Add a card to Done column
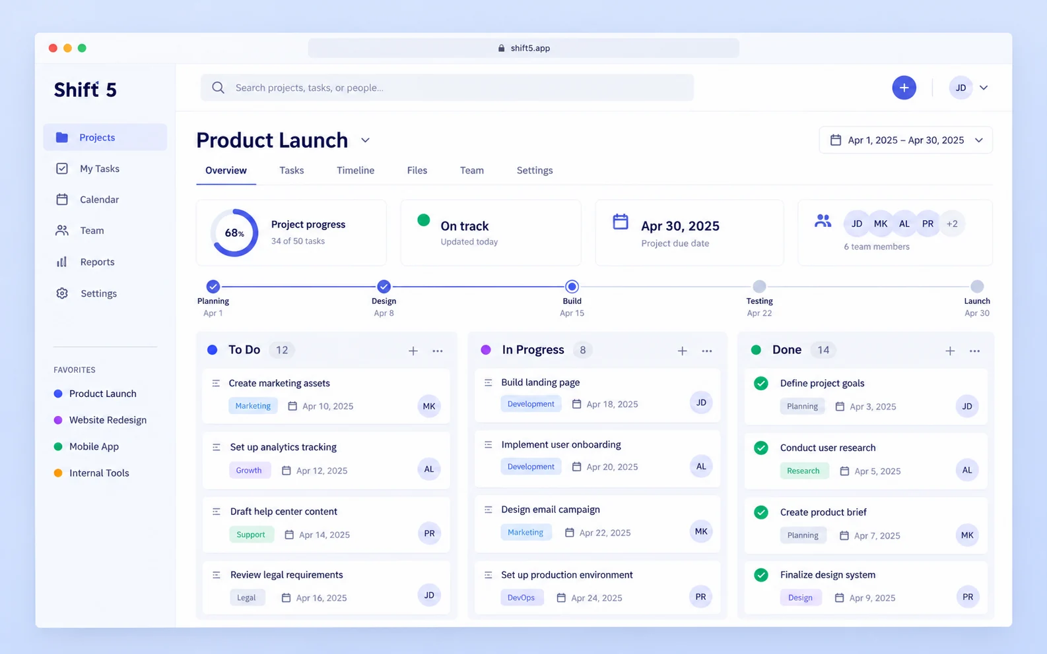 950,351
